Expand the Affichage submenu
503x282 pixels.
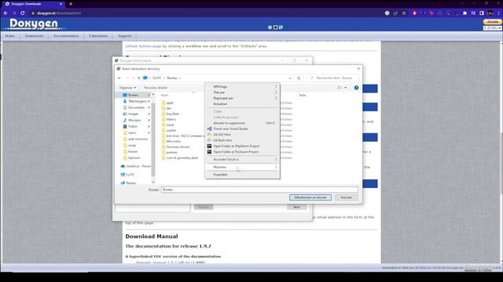(242, 87)
